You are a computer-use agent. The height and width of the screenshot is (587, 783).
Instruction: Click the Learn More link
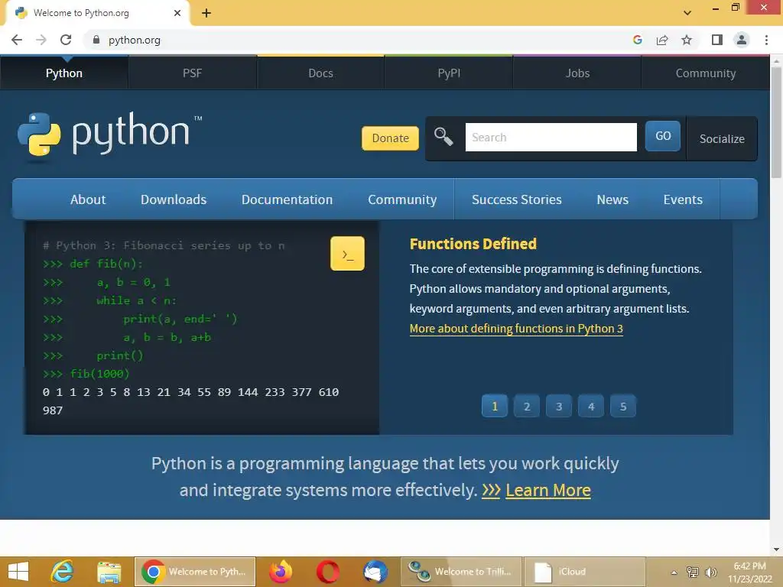(x=547, y=490)
